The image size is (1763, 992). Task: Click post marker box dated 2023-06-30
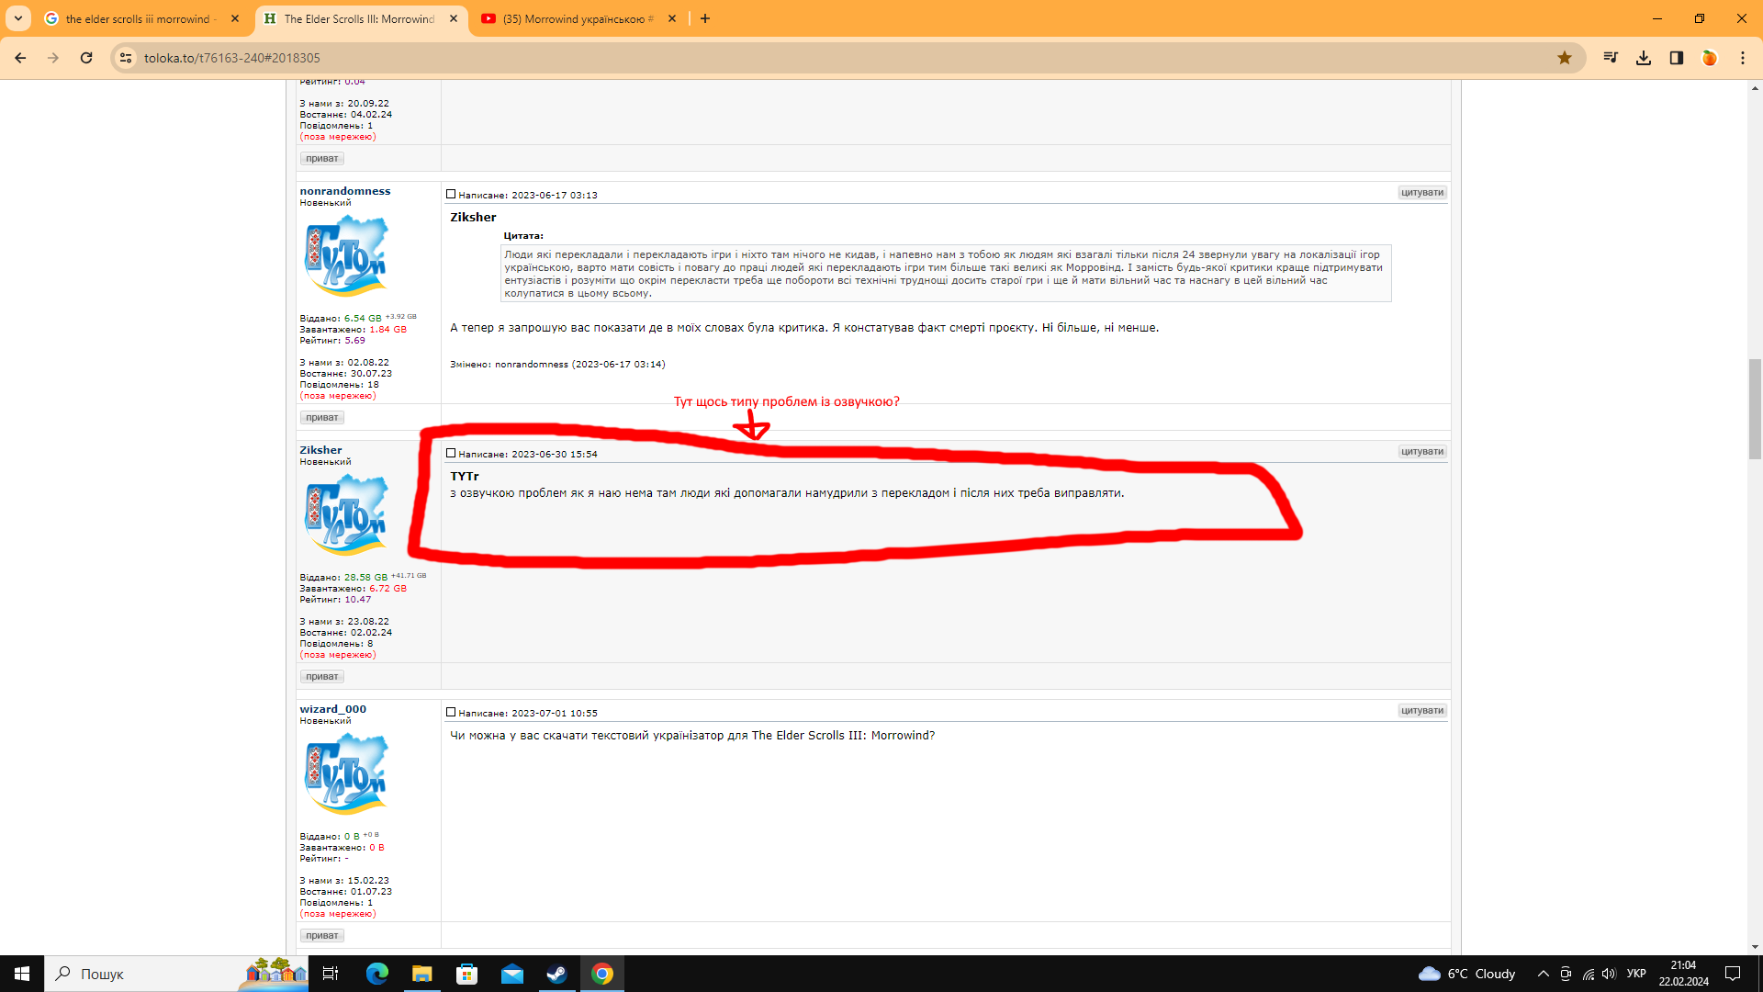[451, 453]
